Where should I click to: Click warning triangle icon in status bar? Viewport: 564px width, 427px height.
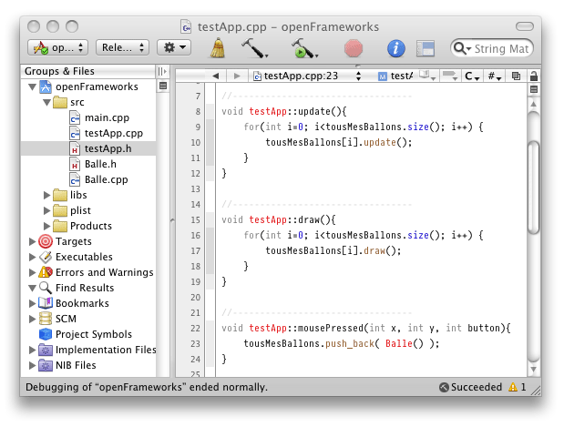pyautogui.click(x=512, y=388)
